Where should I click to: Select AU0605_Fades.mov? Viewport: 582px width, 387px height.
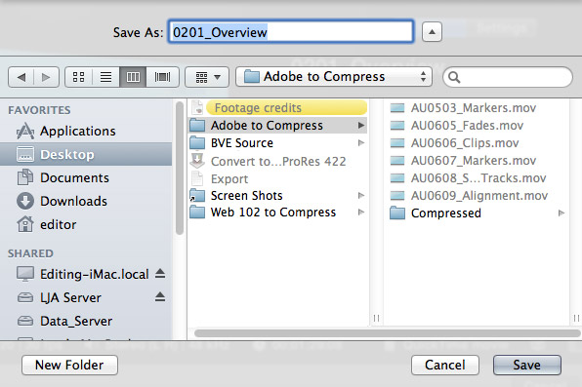476,126
